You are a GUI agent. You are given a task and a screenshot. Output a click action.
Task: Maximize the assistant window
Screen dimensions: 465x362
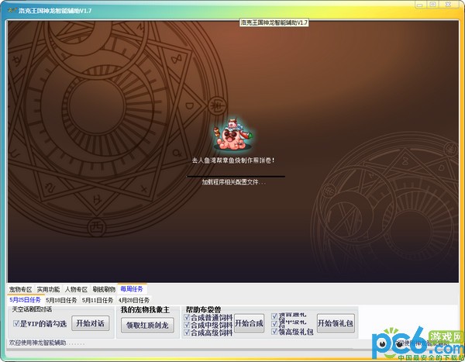click(433, 5)
